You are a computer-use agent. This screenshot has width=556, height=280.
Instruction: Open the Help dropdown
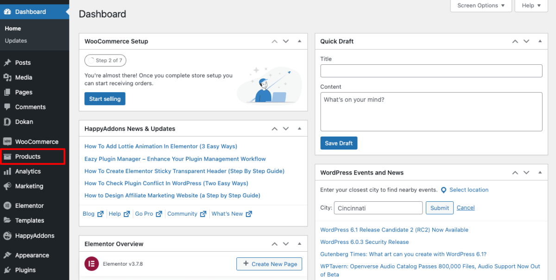click(x=531, y=6)
